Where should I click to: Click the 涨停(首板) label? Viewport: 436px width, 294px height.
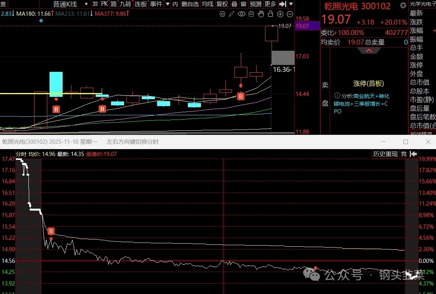pyautogui.click(x=368, y=83)
